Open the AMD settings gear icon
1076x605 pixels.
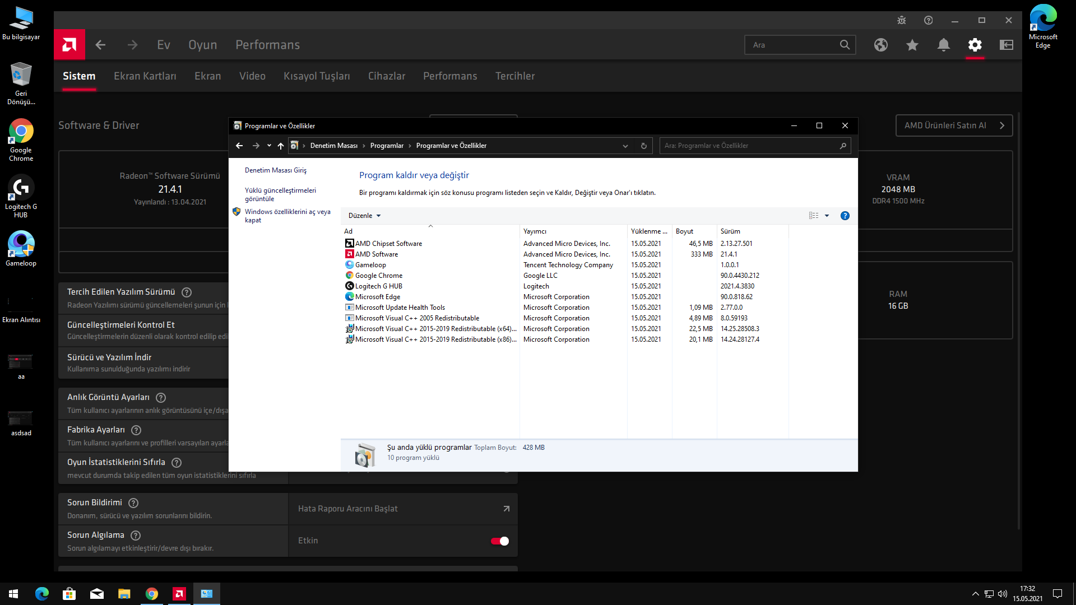(x=975, y=45)
